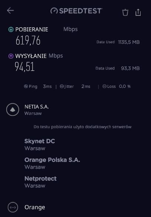Select the Netprotect server entry

41,182
